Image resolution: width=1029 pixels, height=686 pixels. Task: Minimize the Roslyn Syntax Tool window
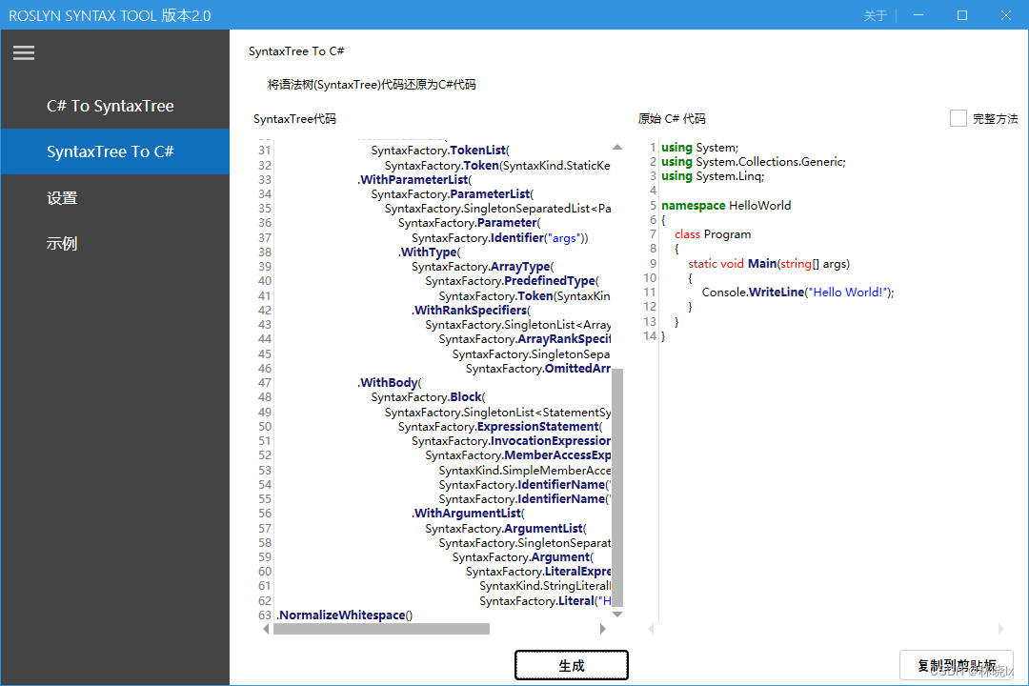click(x=918, y=15)
